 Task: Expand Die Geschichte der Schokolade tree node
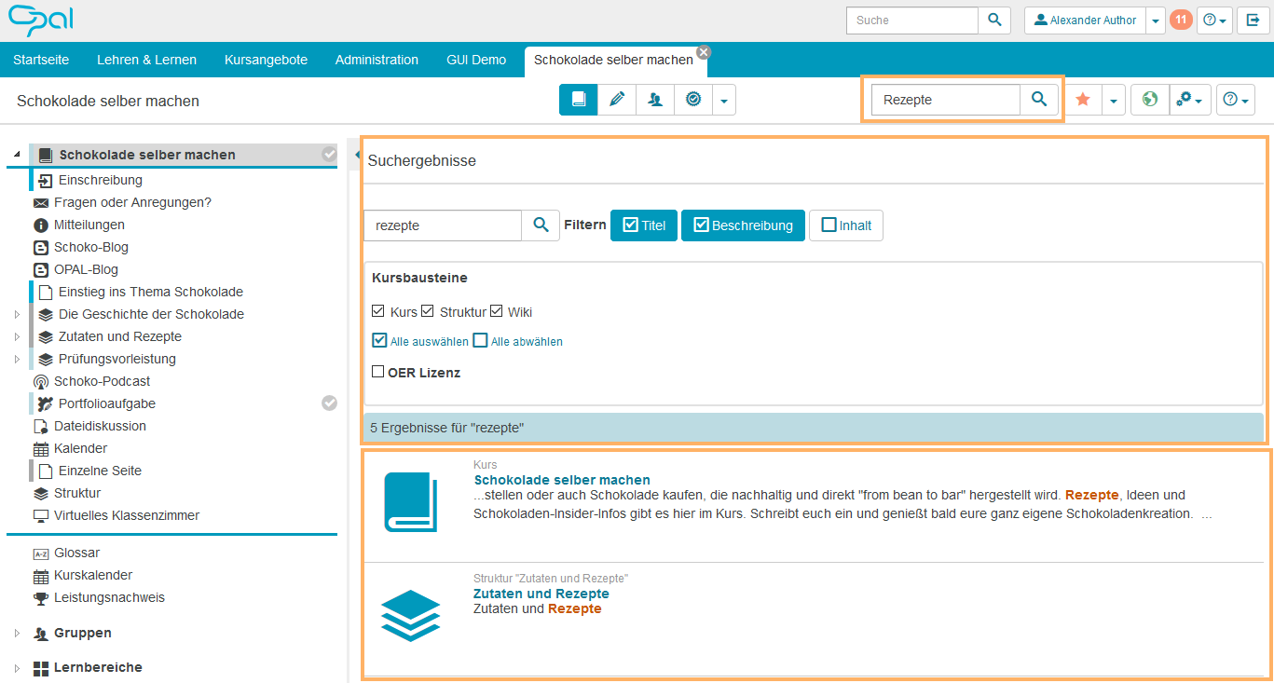click(x=17, y=314)
